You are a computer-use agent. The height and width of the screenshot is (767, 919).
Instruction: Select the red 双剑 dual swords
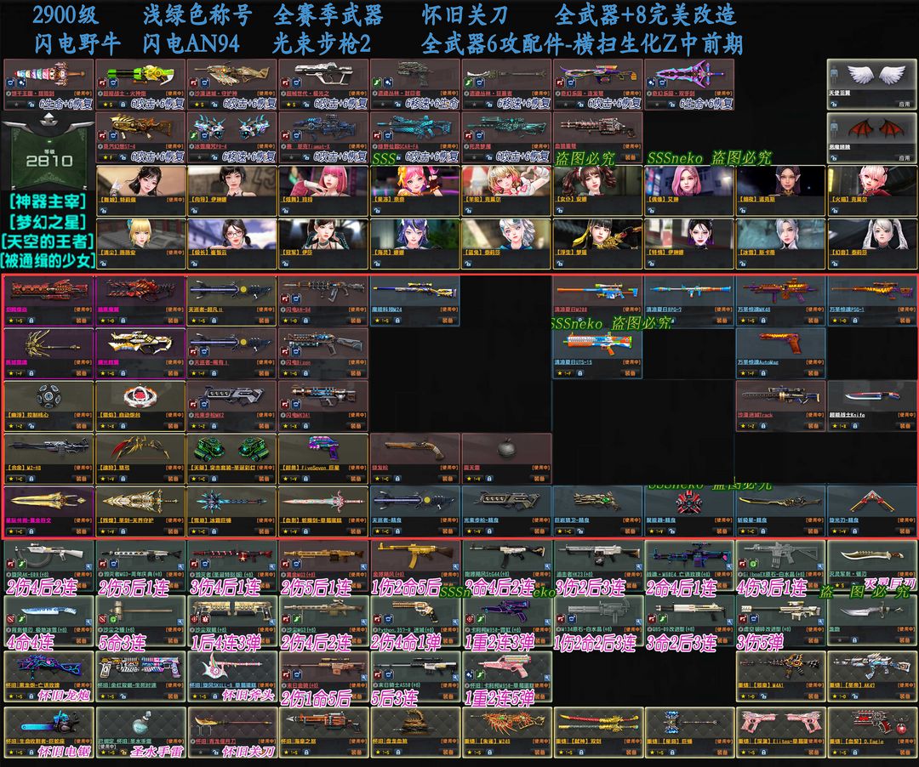tap(598, 732)
